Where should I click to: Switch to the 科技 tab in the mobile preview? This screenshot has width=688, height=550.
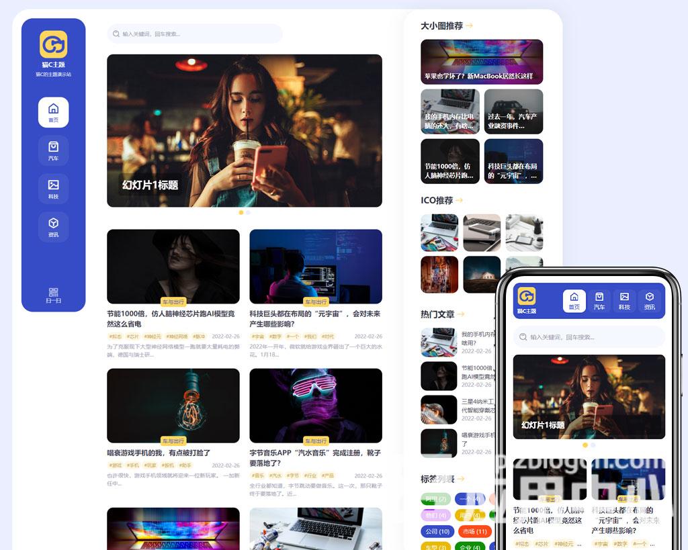coord(624,300)
